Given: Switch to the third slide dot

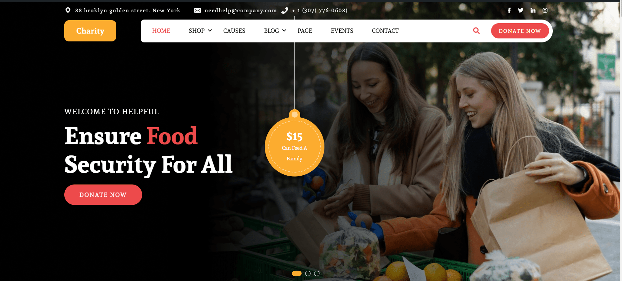Looking at the screenshot, I should point(317,273).
